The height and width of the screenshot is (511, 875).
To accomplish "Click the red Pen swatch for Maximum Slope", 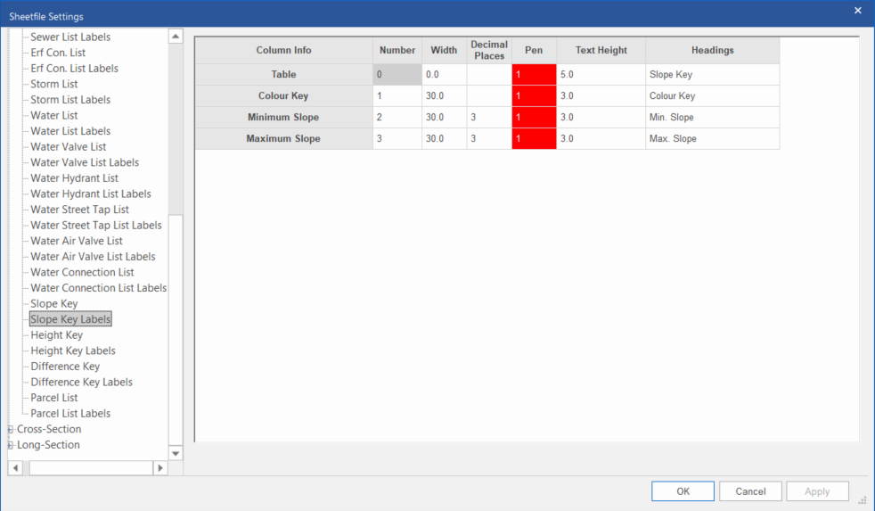I will (534, 139).
